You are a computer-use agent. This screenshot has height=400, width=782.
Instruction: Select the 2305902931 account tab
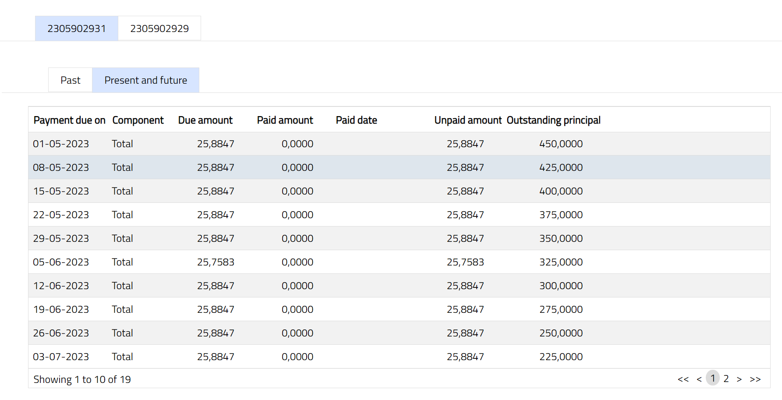tap(77, 28)
